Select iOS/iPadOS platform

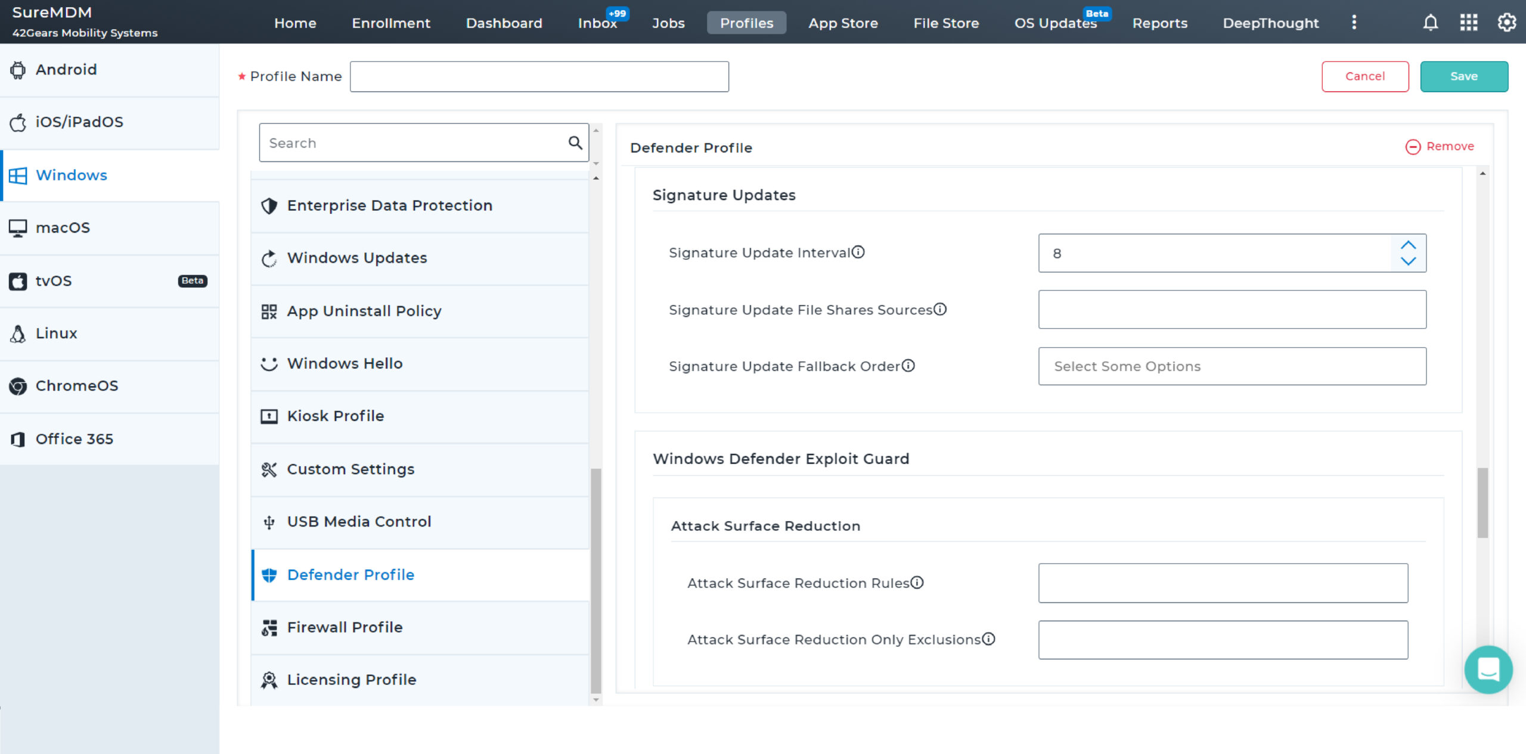[110, 123]
